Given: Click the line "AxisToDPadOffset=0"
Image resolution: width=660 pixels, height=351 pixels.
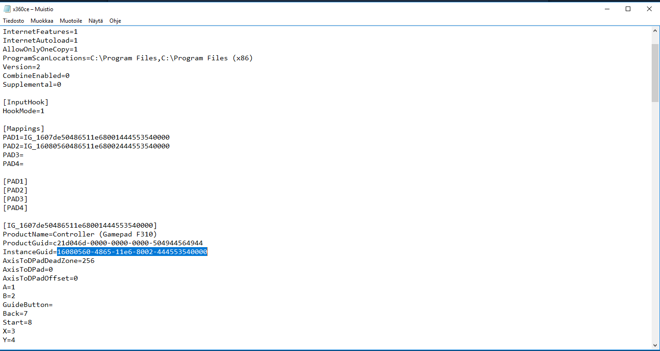Looking at the screenshot, I should [40, 278].
